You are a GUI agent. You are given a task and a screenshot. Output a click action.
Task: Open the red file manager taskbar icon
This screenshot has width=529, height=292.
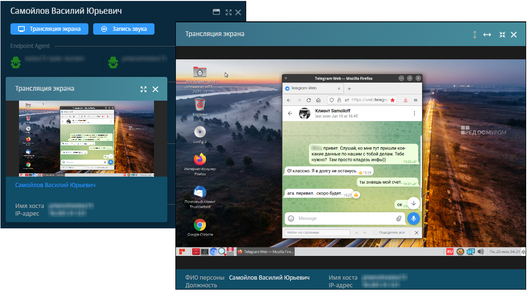point(196,252)
